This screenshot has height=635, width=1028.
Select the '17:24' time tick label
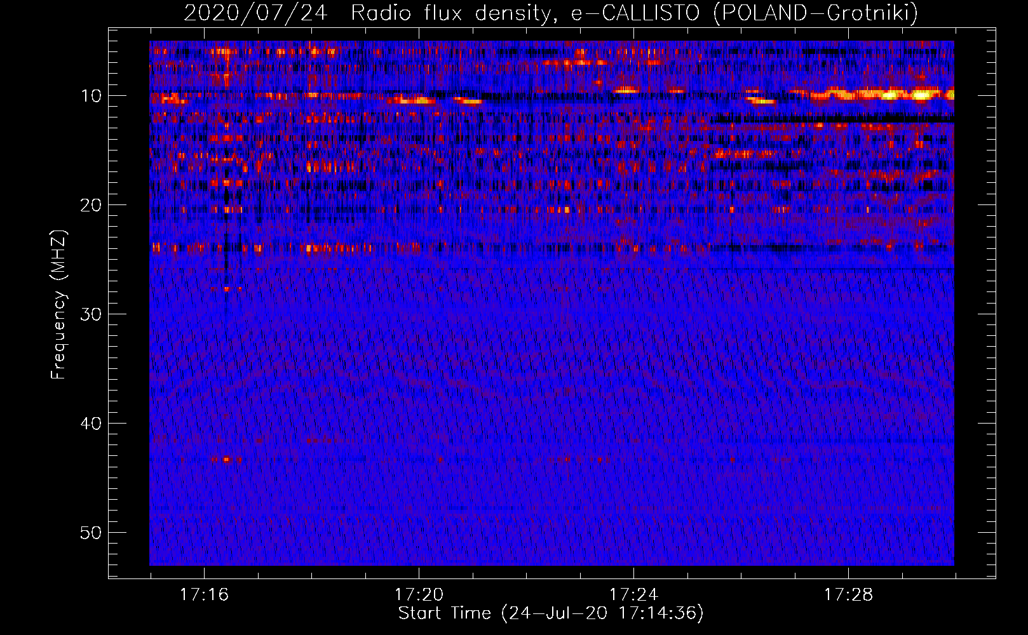click(x=633, y=595)
